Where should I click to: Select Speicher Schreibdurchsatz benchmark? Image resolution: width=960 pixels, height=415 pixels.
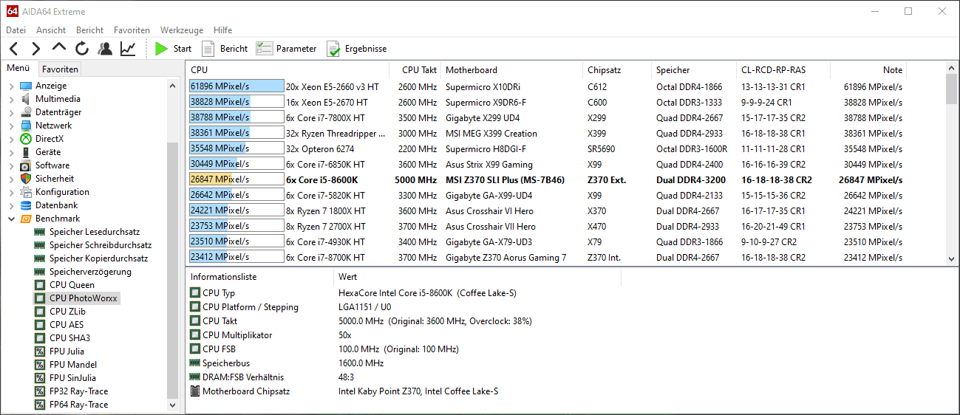[101, 245]
